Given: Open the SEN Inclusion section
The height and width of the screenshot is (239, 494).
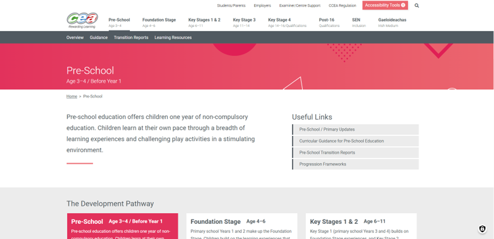Looking at the screenshot, I should (x=359, y=22).
